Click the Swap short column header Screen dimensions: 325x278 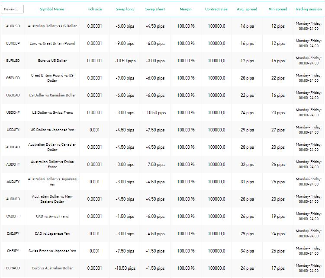(155, 9)
